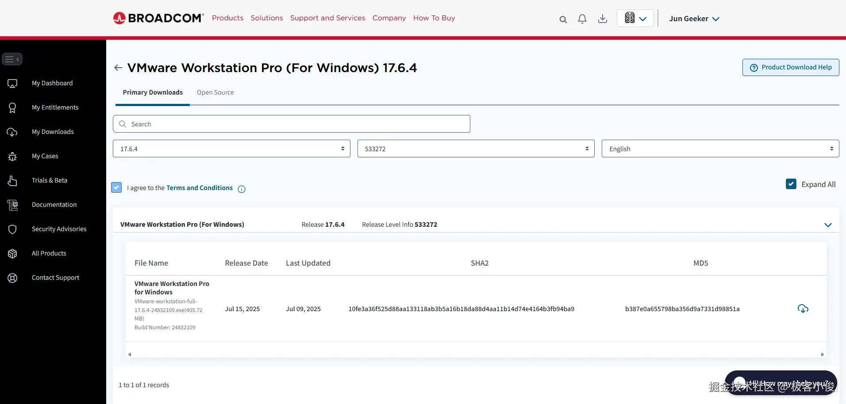The width and height of the screenshot is (846, 404).
Task: Open the chat help bubble
Action: pyautogui.click(x=781, y=383)
